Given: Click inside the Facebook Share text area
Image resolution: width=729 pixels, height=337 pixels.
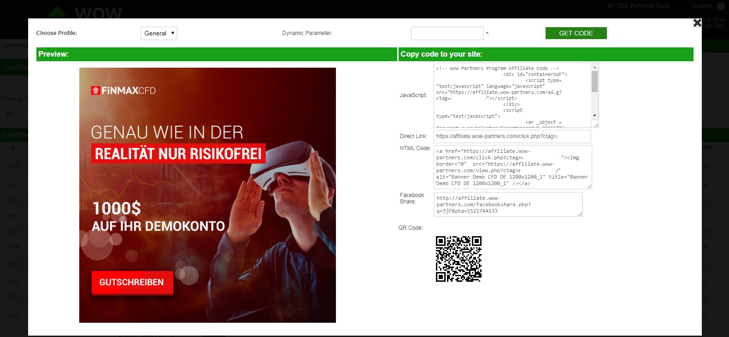Looking at the screenshot, I should tap(508, 204).
